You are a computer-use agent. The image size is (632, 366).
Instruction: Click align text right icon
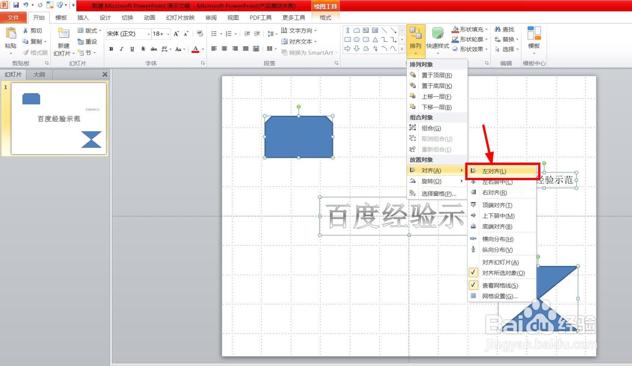(x=235, y=49)
